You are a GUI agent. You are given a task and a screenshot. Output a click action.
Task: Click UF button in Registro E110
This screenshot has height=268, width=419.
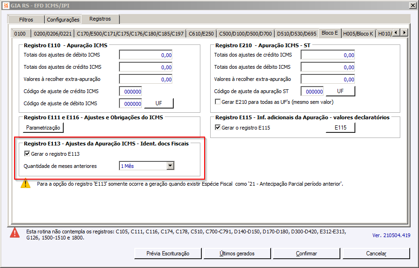click(159, 103)
